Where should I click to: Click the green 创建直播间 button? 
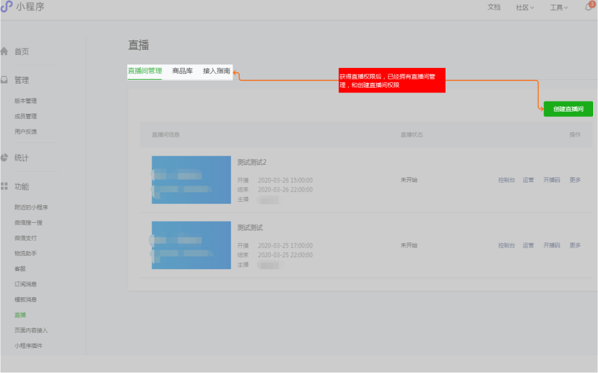pyautogui.click(x=567, y=109)
